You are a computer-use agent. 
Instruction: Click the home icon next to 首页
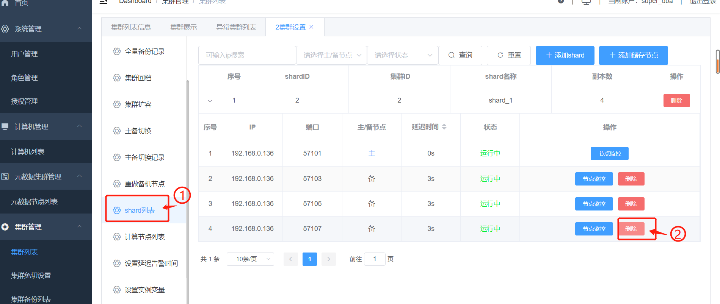(5, 2)
